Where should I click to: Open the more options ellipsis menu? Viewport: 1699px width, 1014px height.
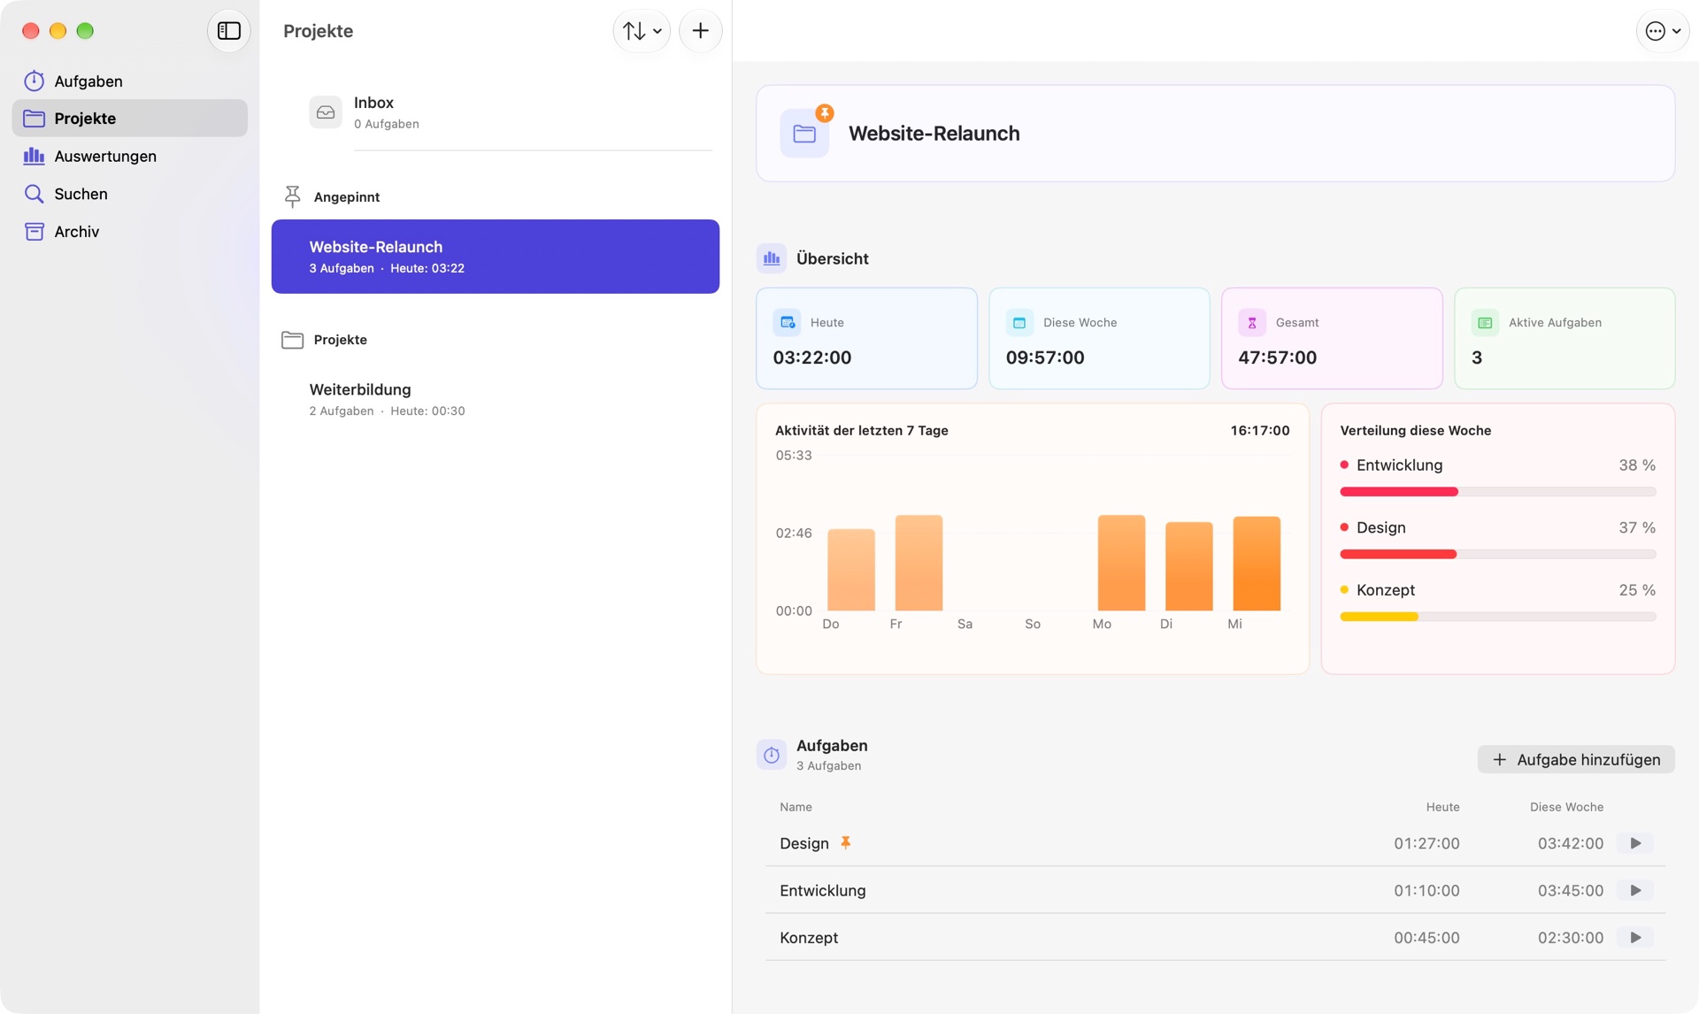coord(1662,31)
